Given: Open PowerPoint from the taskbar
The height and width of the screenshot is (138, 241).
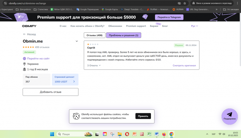Looking at the screenshot, I should pos(135,134).
